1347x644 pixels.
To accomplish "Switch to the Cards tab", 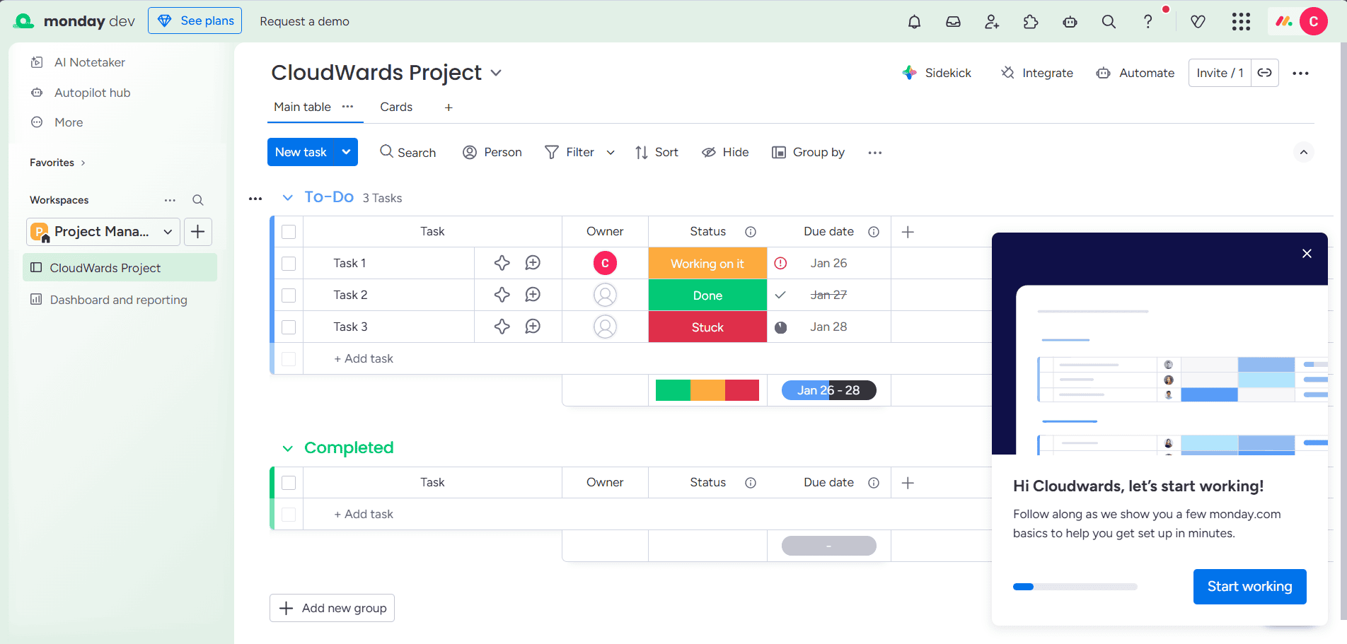I will [395, 107].
